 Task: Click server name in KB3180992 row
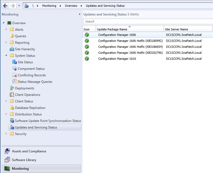tap(184, 41)
